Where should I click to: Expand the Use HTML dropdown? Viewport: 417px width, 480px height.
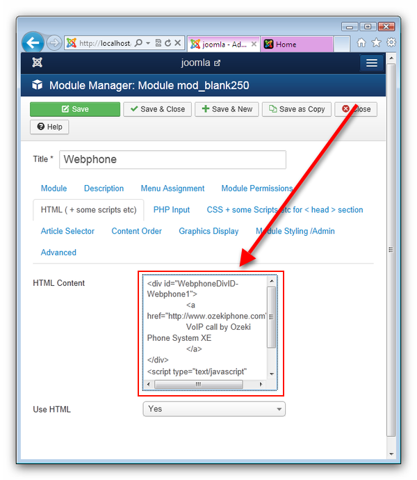[214, 409]
